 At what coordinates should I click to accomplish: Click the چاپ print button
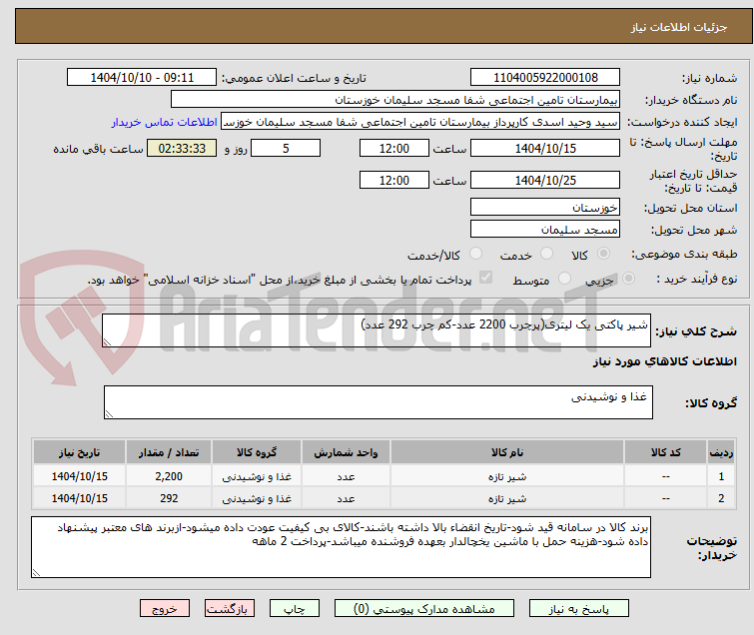[294, 609]
